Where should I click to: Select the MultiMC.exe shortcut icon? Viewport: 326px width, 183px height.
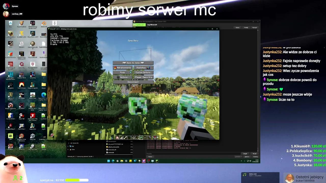point(33,106)
